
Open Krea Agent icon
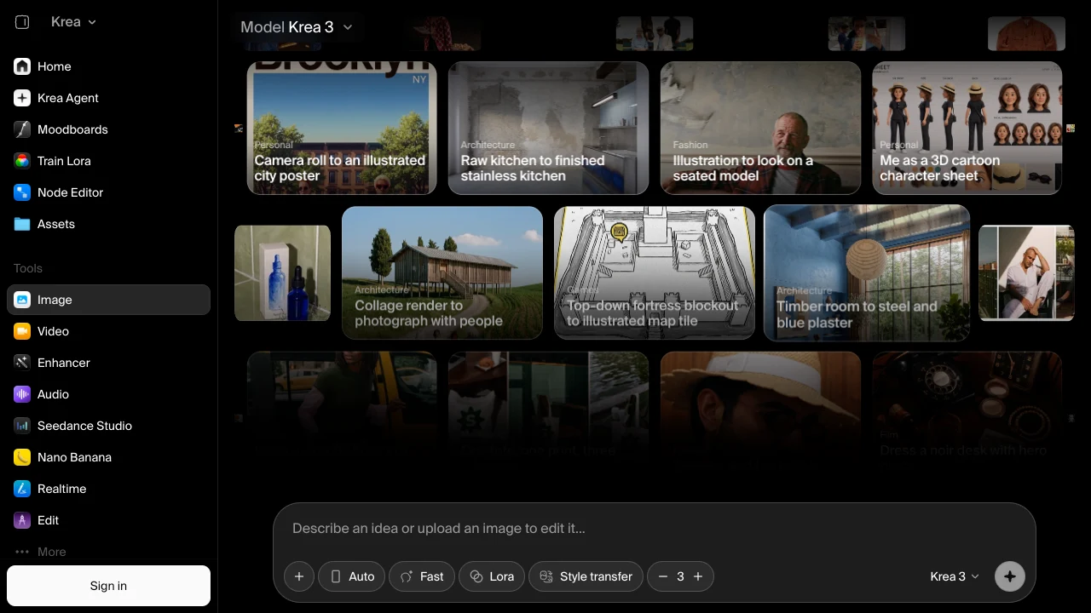(x=22, y=98)
